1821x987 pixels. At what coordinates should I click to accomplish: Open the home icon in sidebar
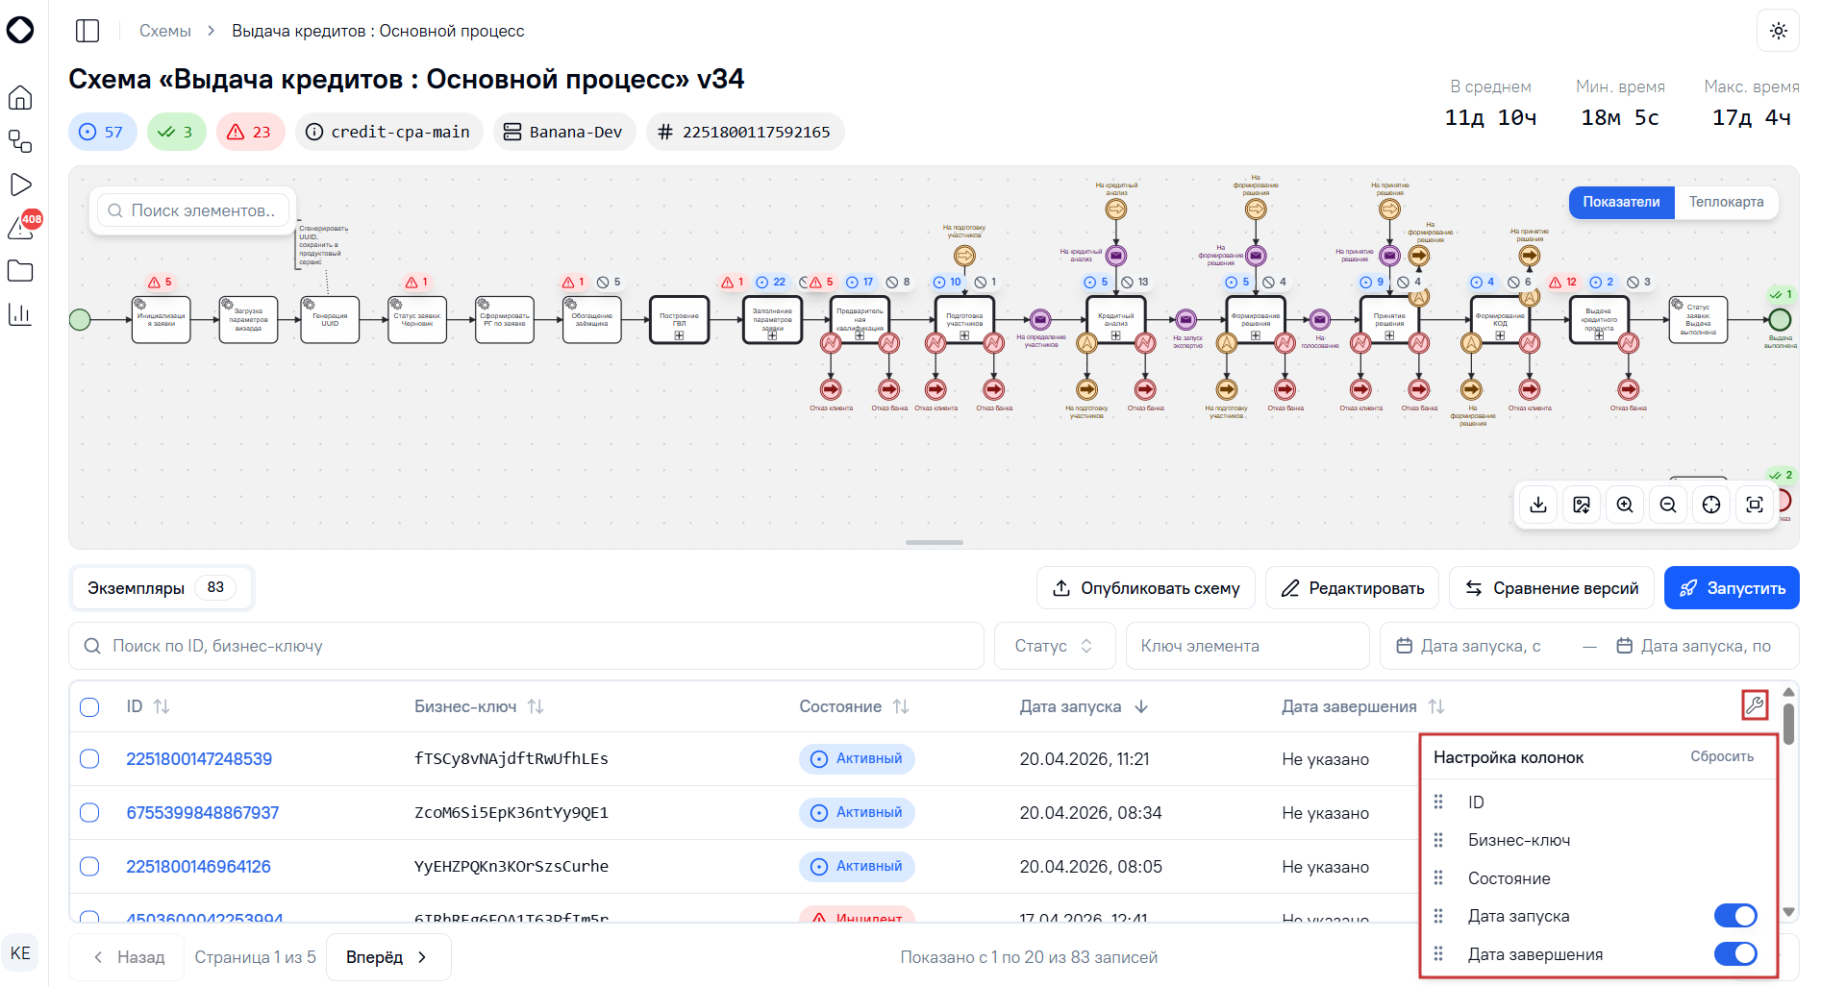point(20,98)
